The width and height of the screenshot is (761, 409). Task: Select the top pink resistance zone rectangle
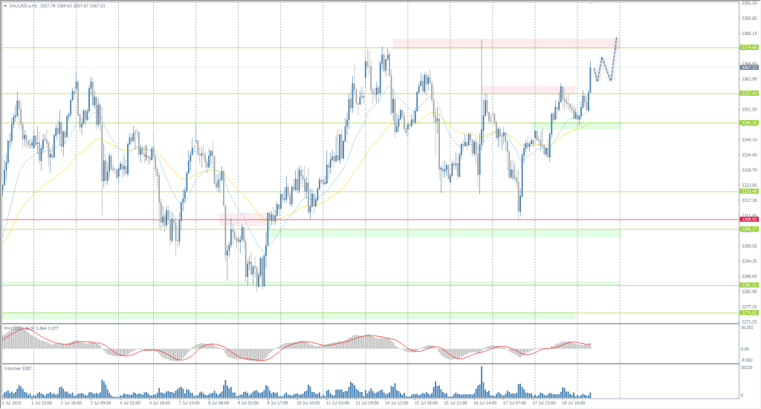coord(505,43)
